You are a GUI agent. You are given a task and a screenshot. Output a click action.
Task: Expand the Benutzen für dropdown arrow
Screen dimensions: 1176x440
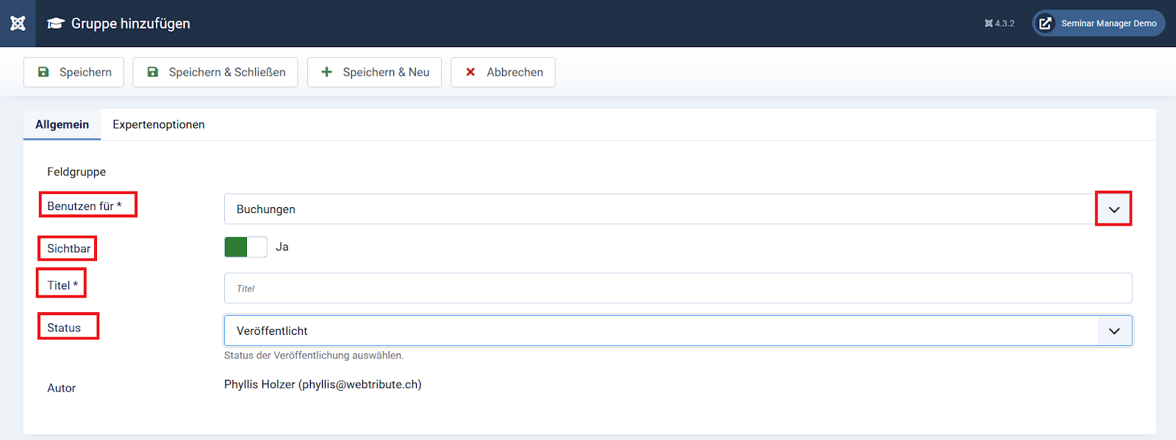pos(1114,209)
